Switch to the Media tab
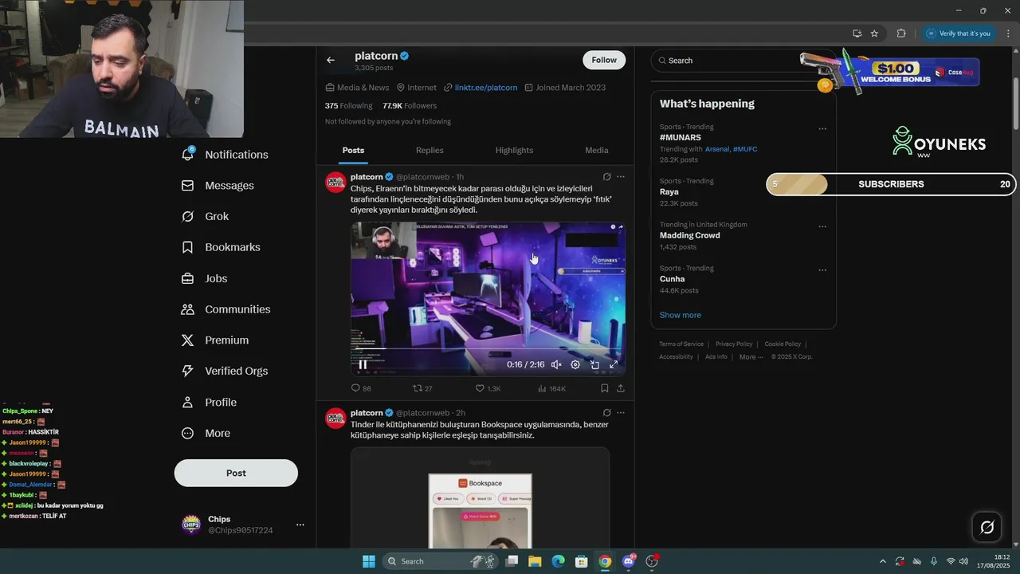 pos(596,150)
